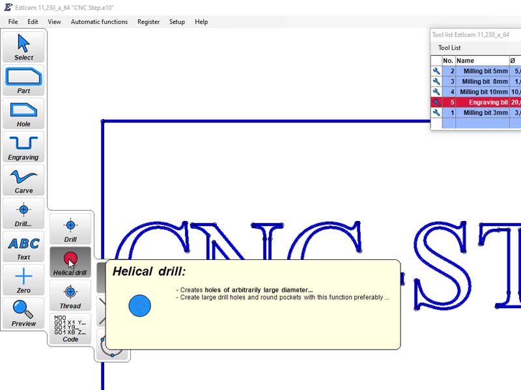Choose the Select arrow tool
The width and height of the screenshot is (521, 390).
point(23,47)
